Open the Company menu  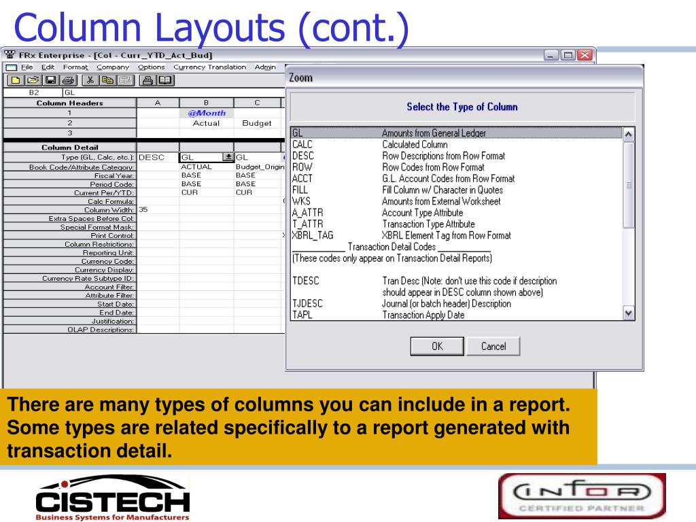pos(114,67)
